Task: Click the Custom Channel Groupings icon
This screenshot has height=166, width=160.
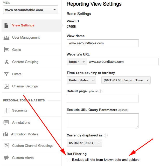Action: point(6,146)
